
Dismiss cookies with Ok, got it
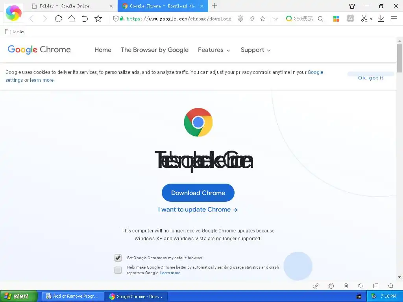pos(371,78)
